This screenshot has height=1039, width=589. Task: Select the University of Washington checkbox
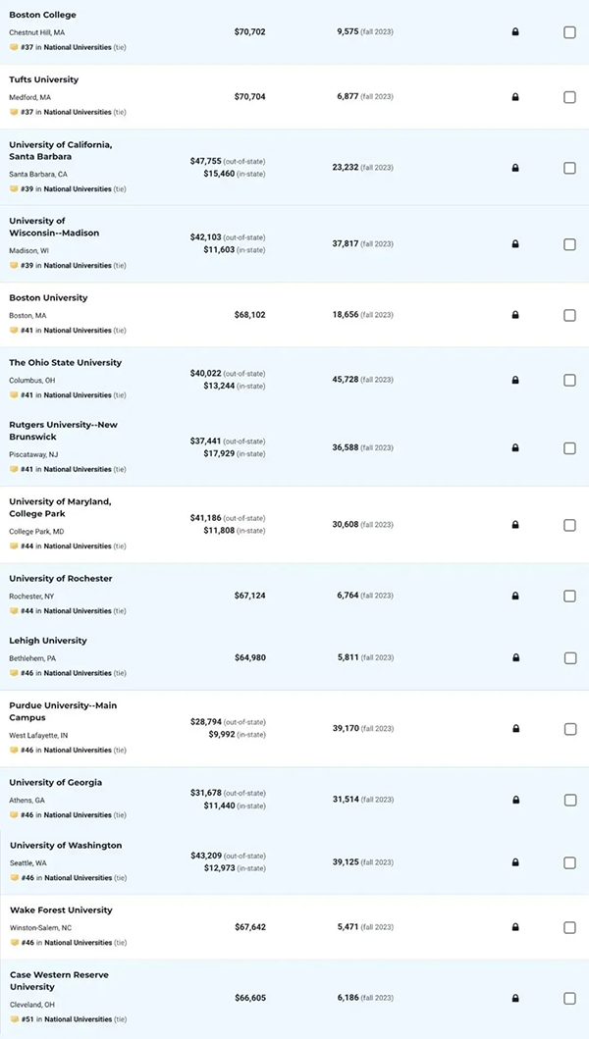(569, 862)
